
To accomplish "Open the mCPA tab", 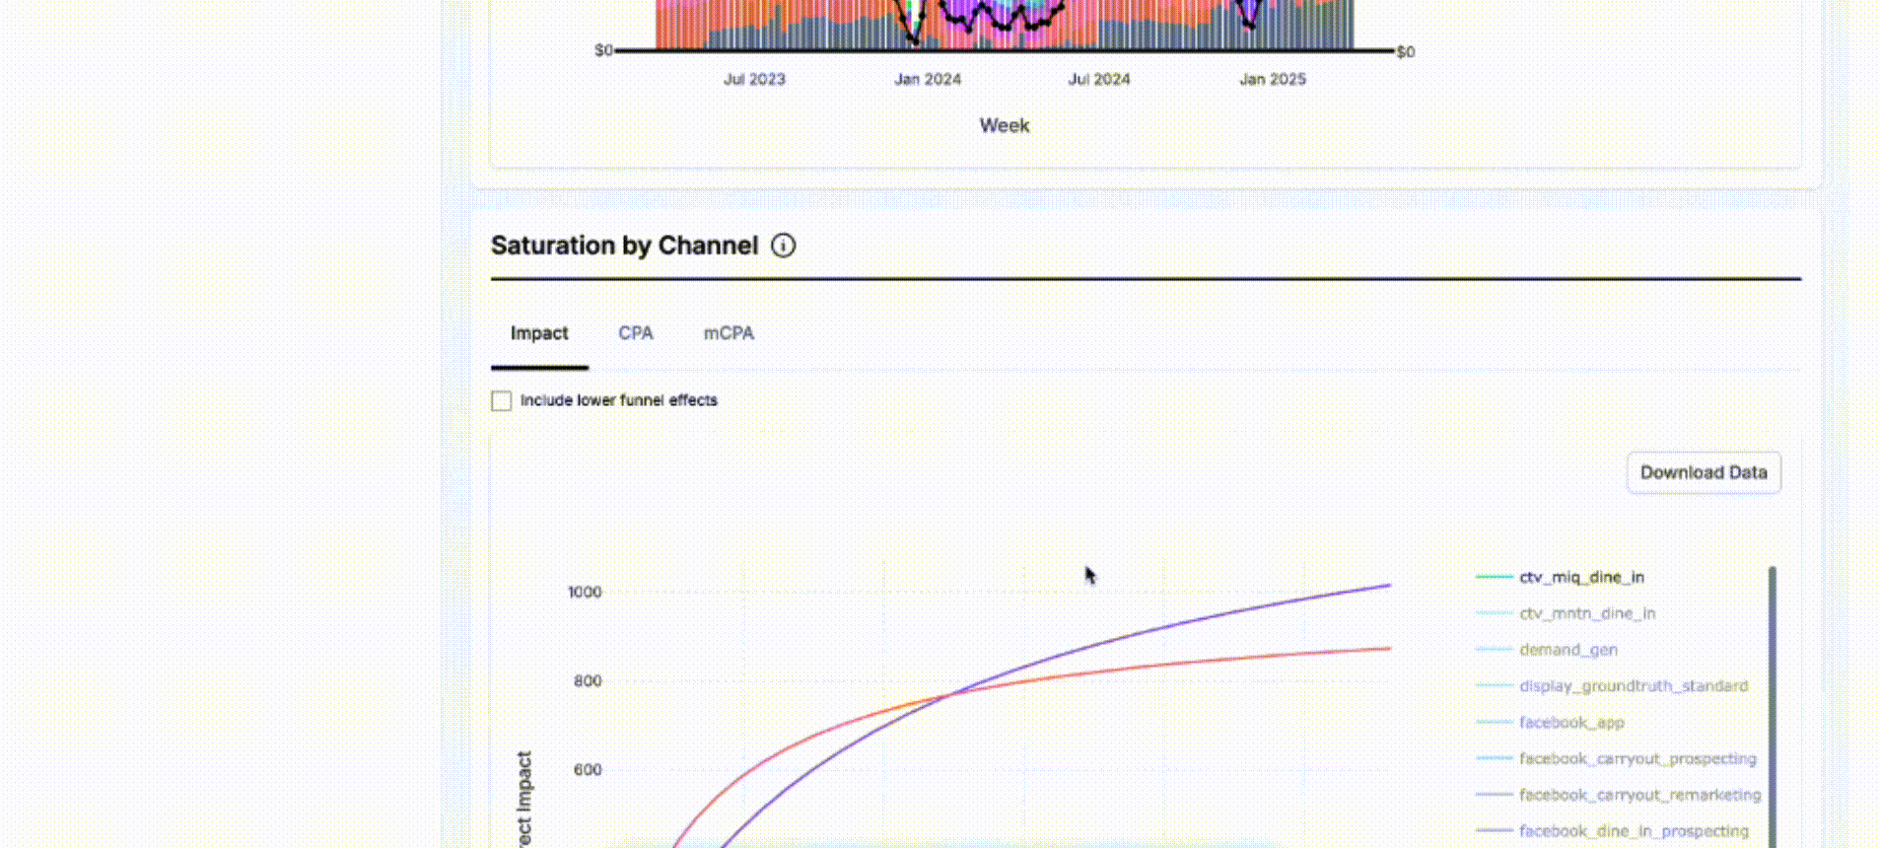I will pyautogui.click(x=728, y=333).
